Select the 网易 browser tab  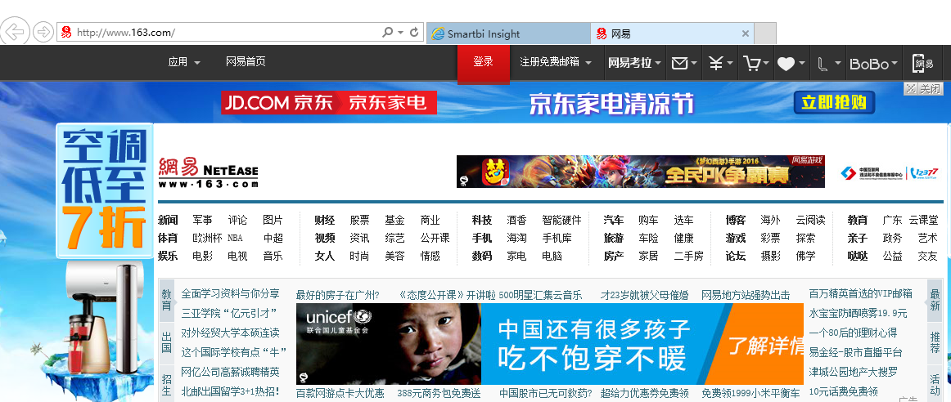(672, 33)
